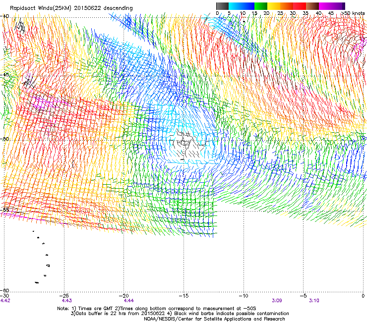The width and height of the screenshot is (367, 322).
Task: Click the legend label '45'
Action: pyautogui.click(x=331, y=13)
